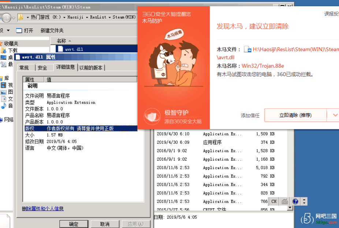This screenshot has height=228, width=339.
Task: Click 下载 in navigation pane
Action: coord(13,51)
